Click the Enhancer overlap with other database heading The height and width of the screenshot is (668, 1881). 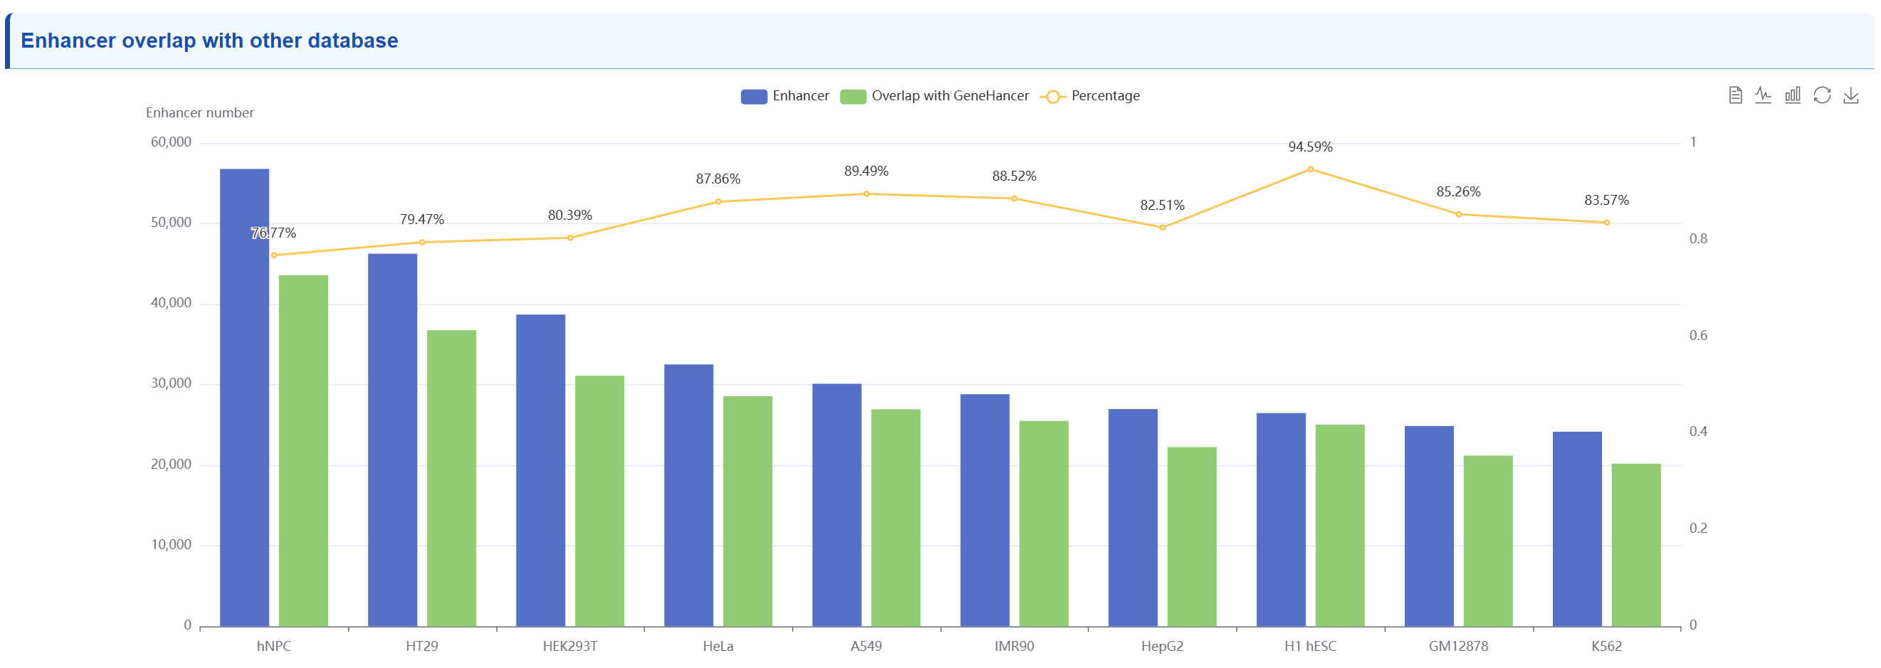209,41
